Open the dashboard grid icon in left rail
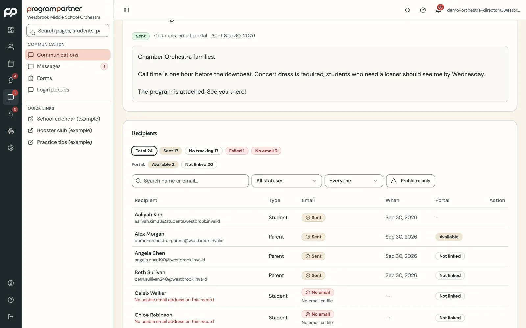Screen dimensions: 526x328 click(x=11, y=30)
